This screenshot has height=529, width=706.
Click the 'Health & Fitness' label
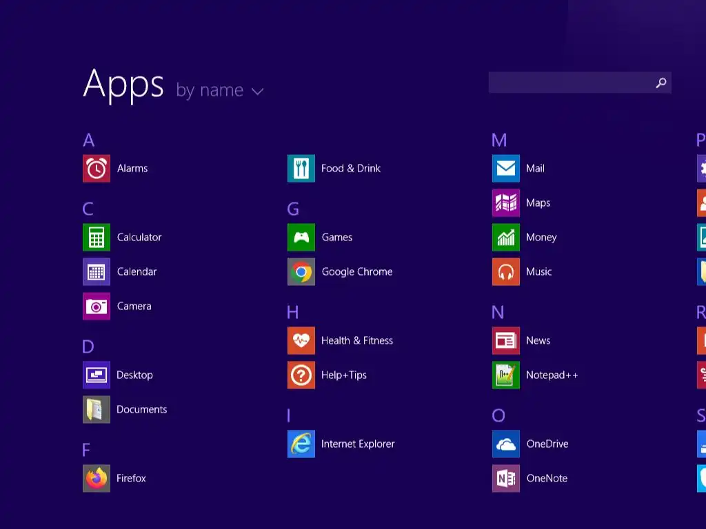357,340
